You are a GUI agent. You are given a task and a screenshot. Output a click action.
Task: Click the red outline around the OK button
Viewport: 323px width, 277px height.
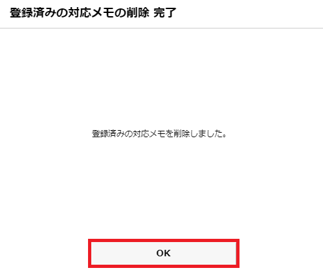[164, 240]
